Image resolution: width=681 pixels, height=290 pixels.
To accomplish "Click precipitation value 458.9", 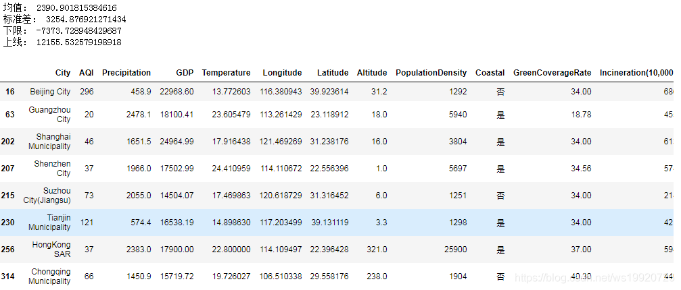I will coord(141,92).
